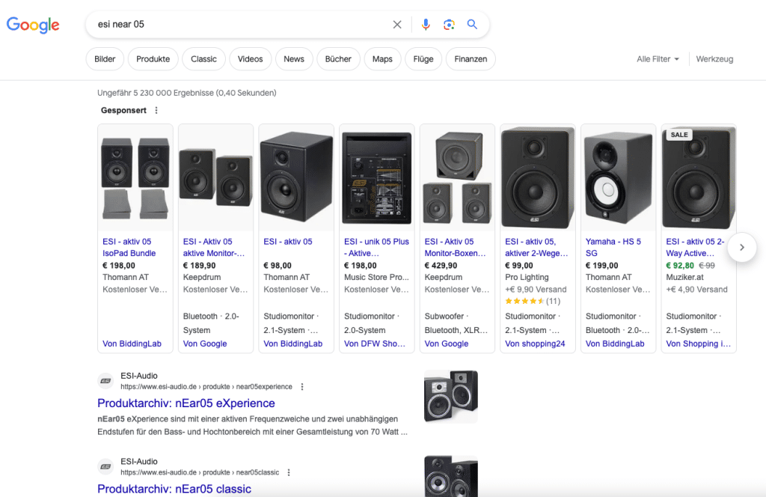766x497 pixels.
Task: Open Google Lens camera search
Action: [x=449, y=24]
